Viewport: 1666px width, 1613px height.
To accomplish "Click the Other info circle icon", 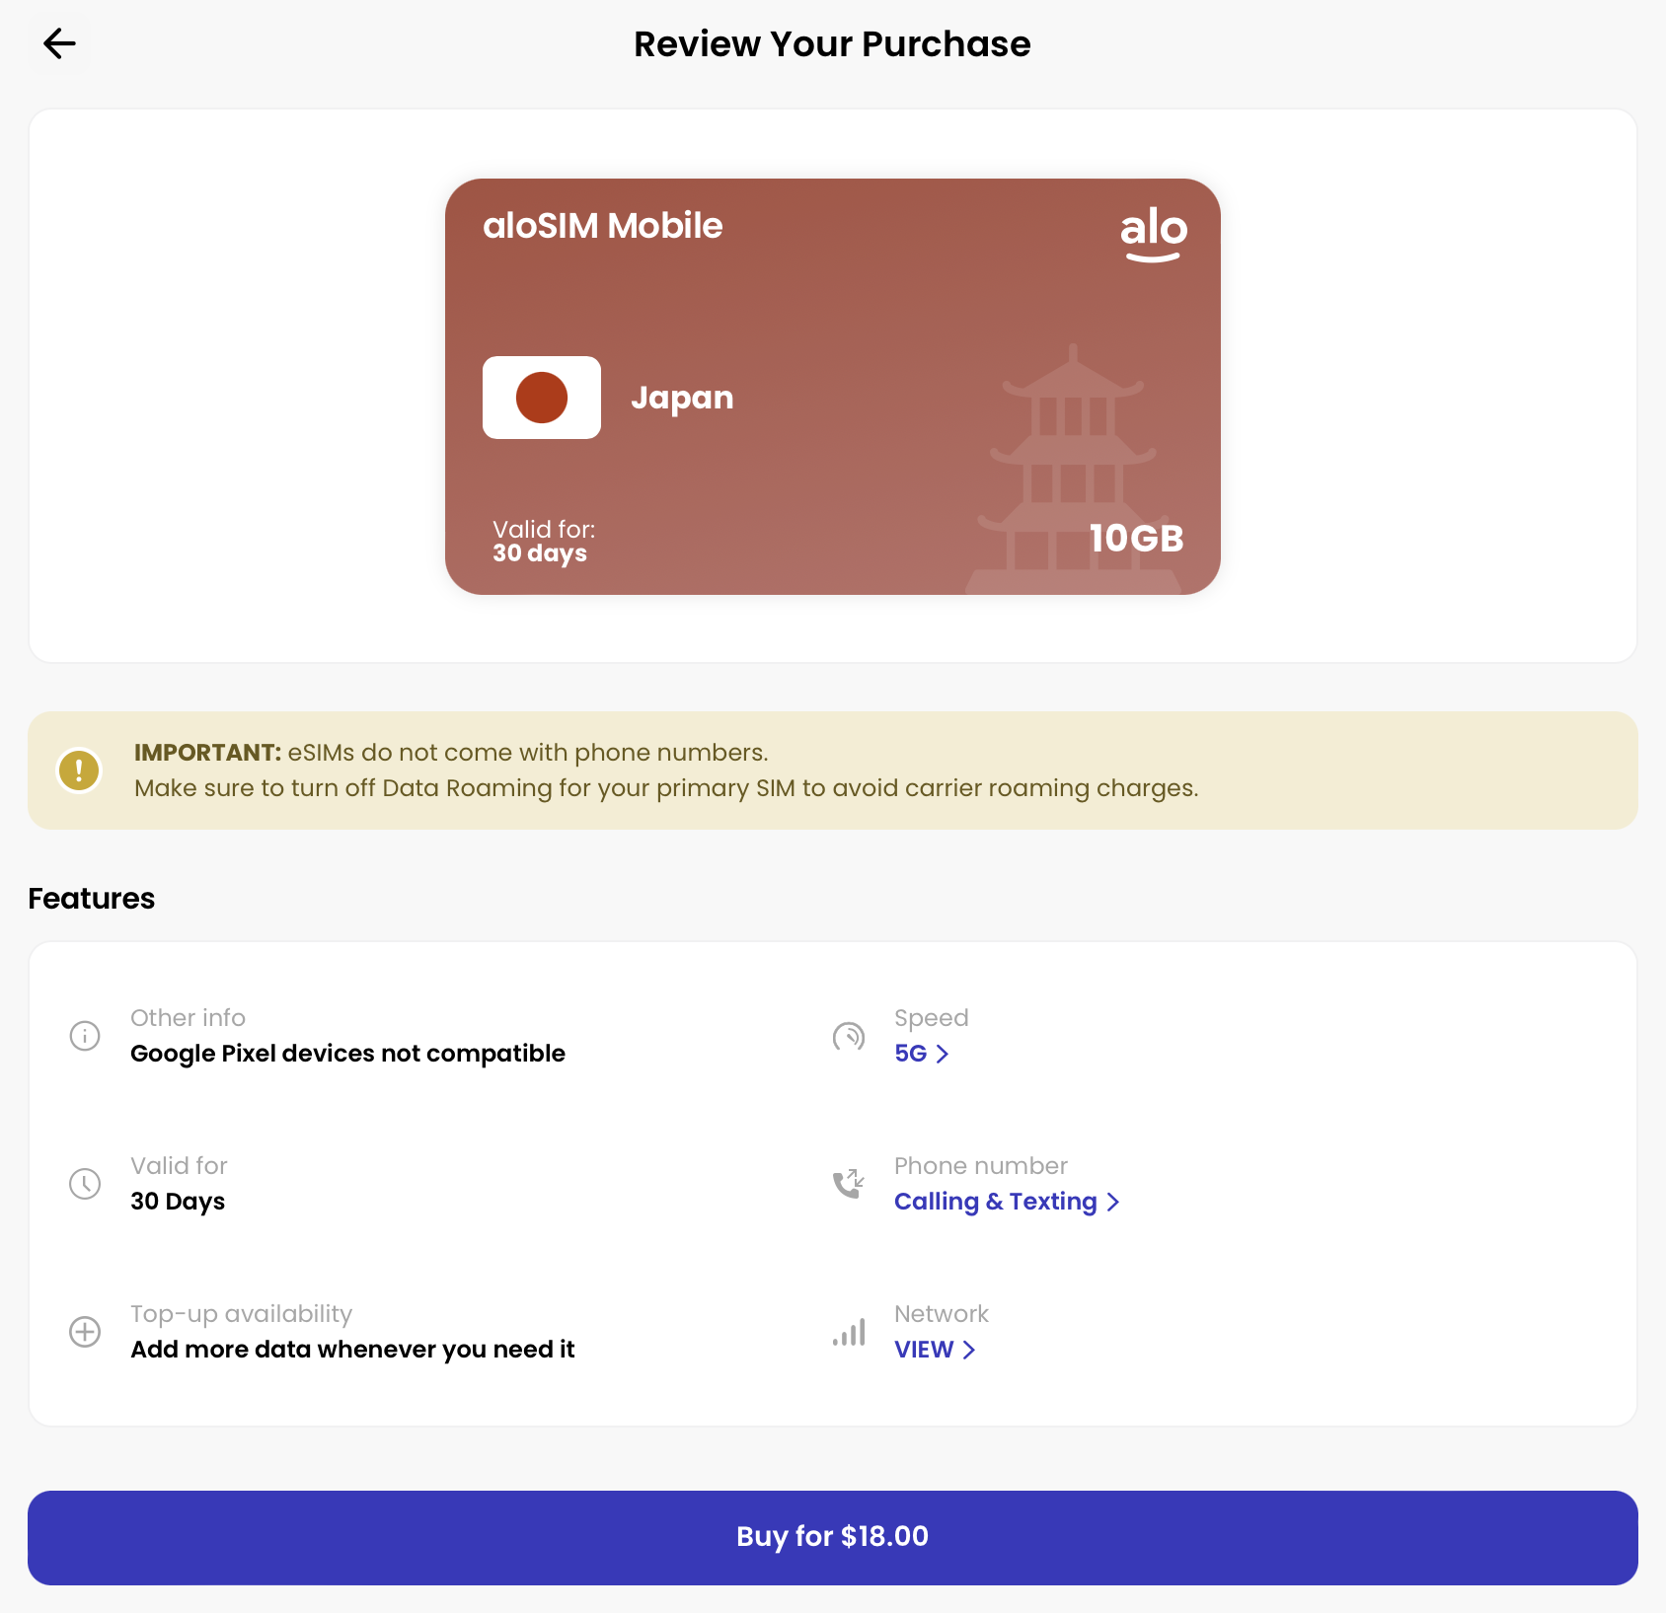I will [85, 1036].
